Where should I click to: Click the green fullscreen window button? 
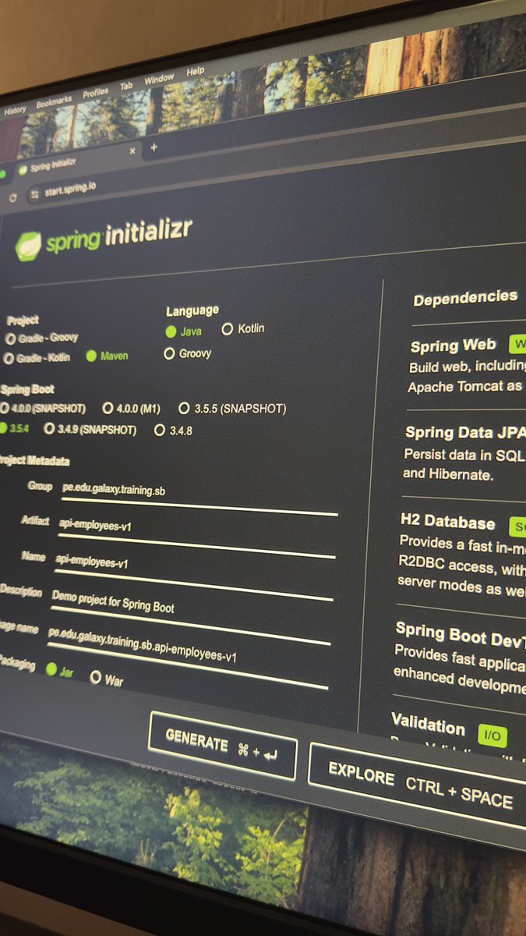pos(2,174)
